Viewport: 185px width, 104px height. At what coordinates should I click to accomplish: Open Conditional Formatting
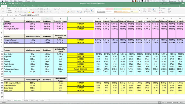tap(87, 10)
